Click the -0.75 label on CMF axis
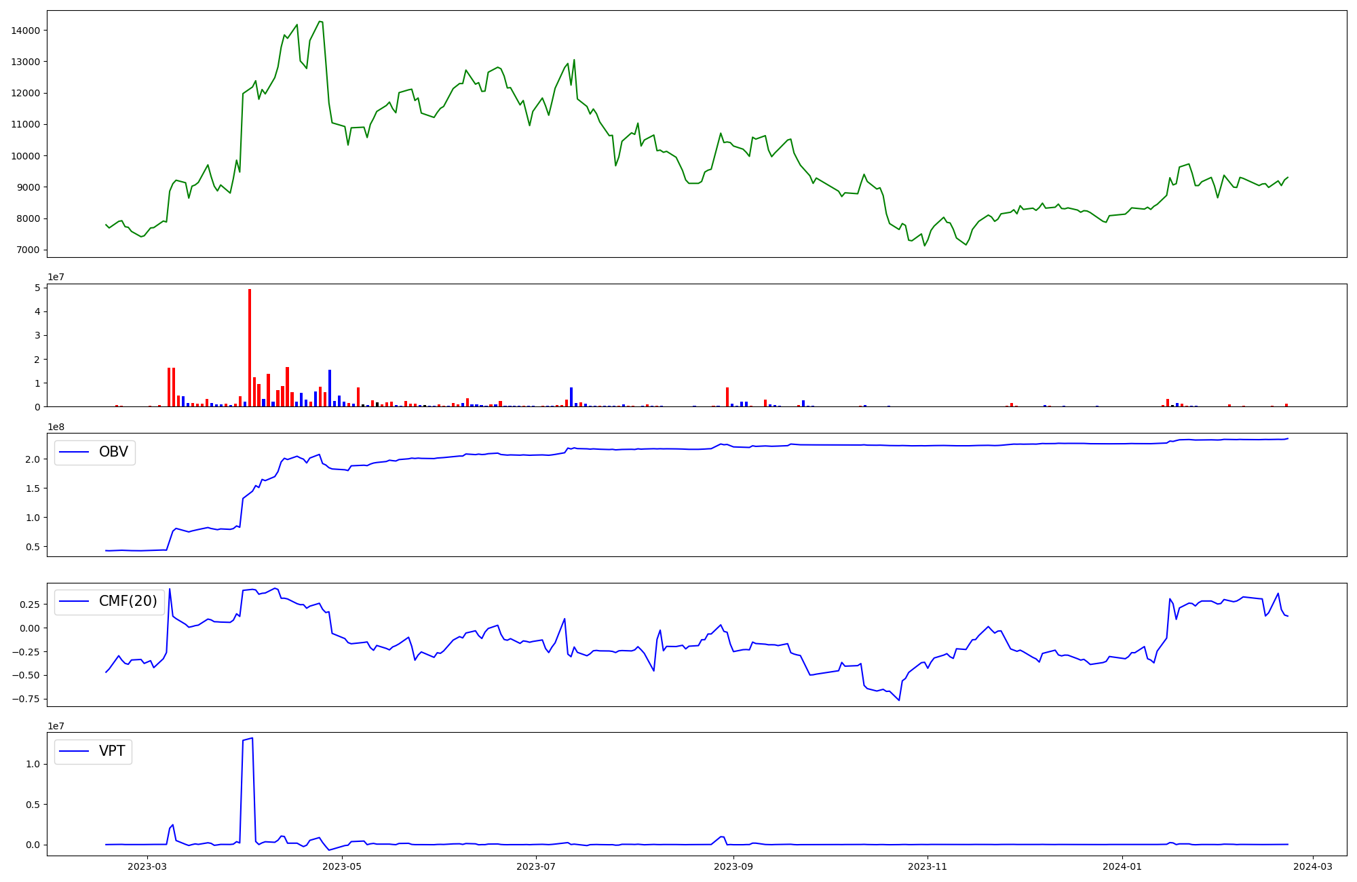 [25, 699]
